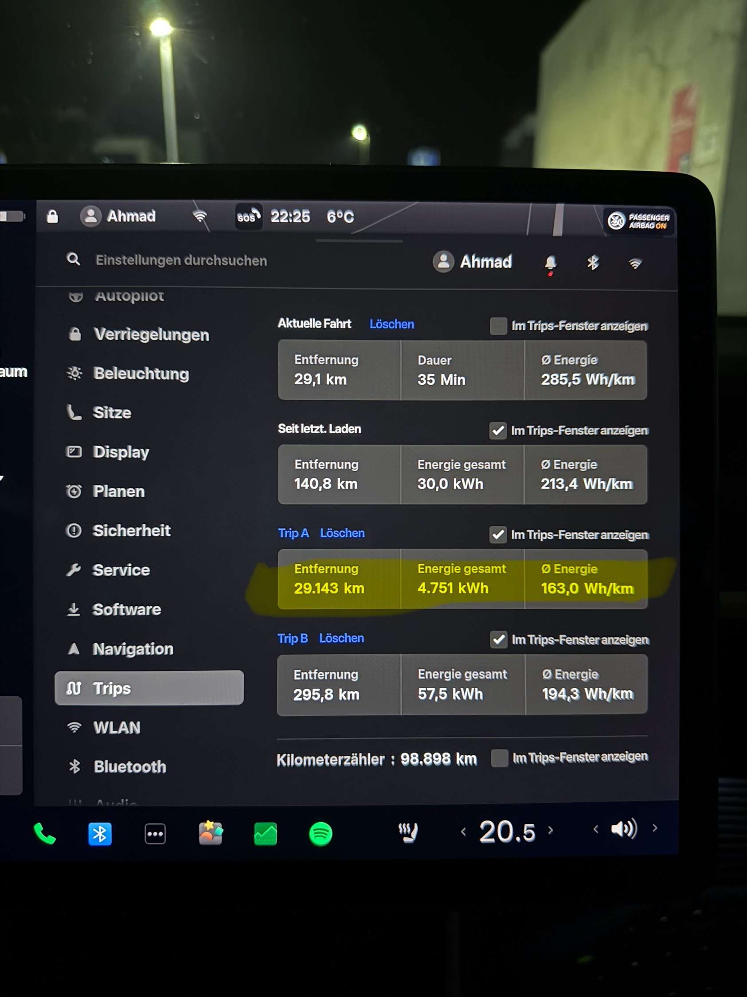Open the colorful toybox app icon
747x997 pixels.
pyautogui.click(x=210, y=833)
